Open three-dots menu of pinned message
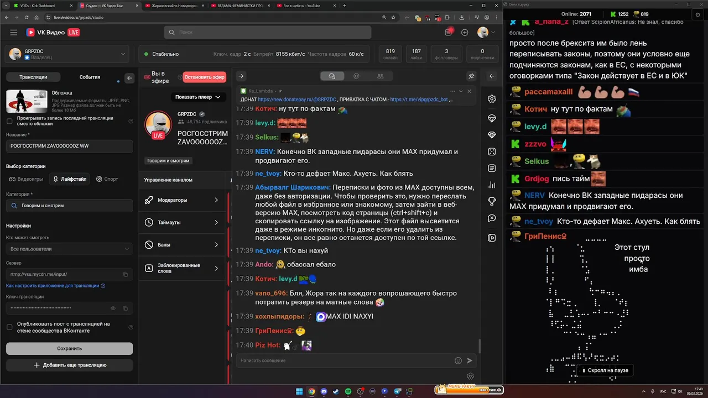This screenshot has width=708, height=398. coord(452,91)
